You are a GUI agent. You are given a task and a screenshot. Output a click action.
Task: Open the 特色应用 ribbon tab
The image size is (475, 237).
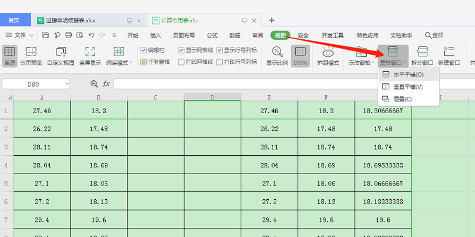pos(368,36)
